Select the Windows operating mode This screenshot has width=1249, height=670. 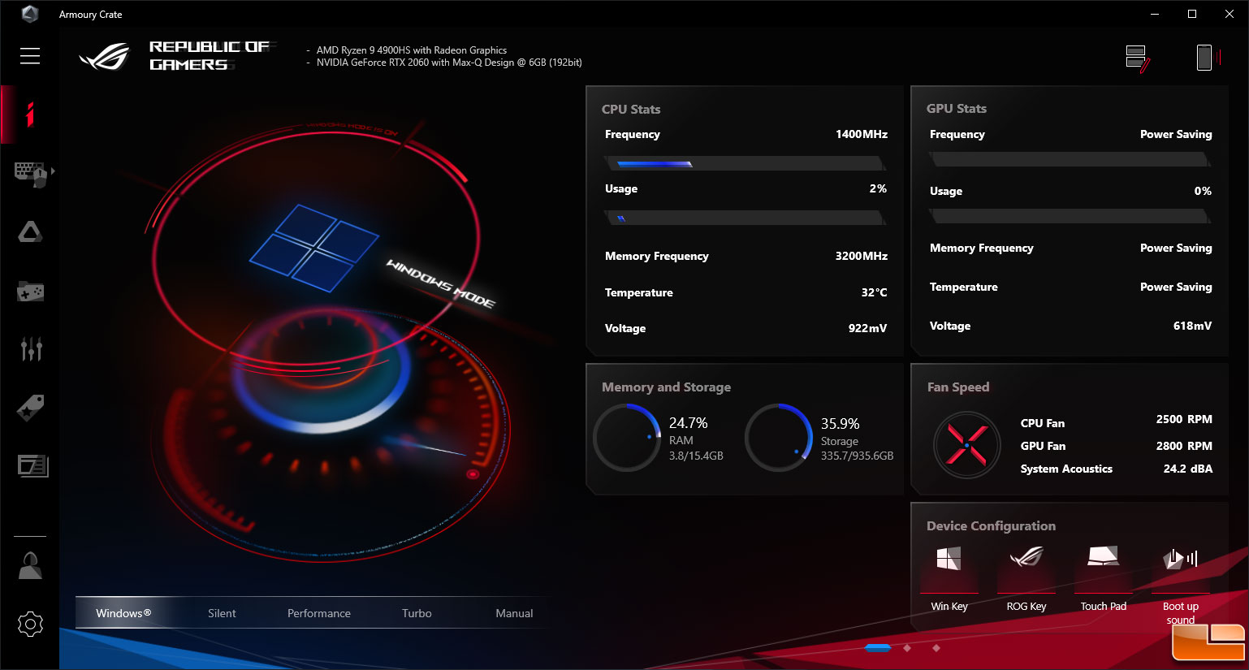(x=123, y=613)
